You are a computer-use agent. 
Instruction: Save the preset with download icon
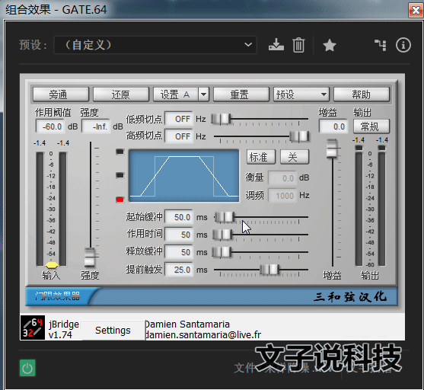pos(276,45)
